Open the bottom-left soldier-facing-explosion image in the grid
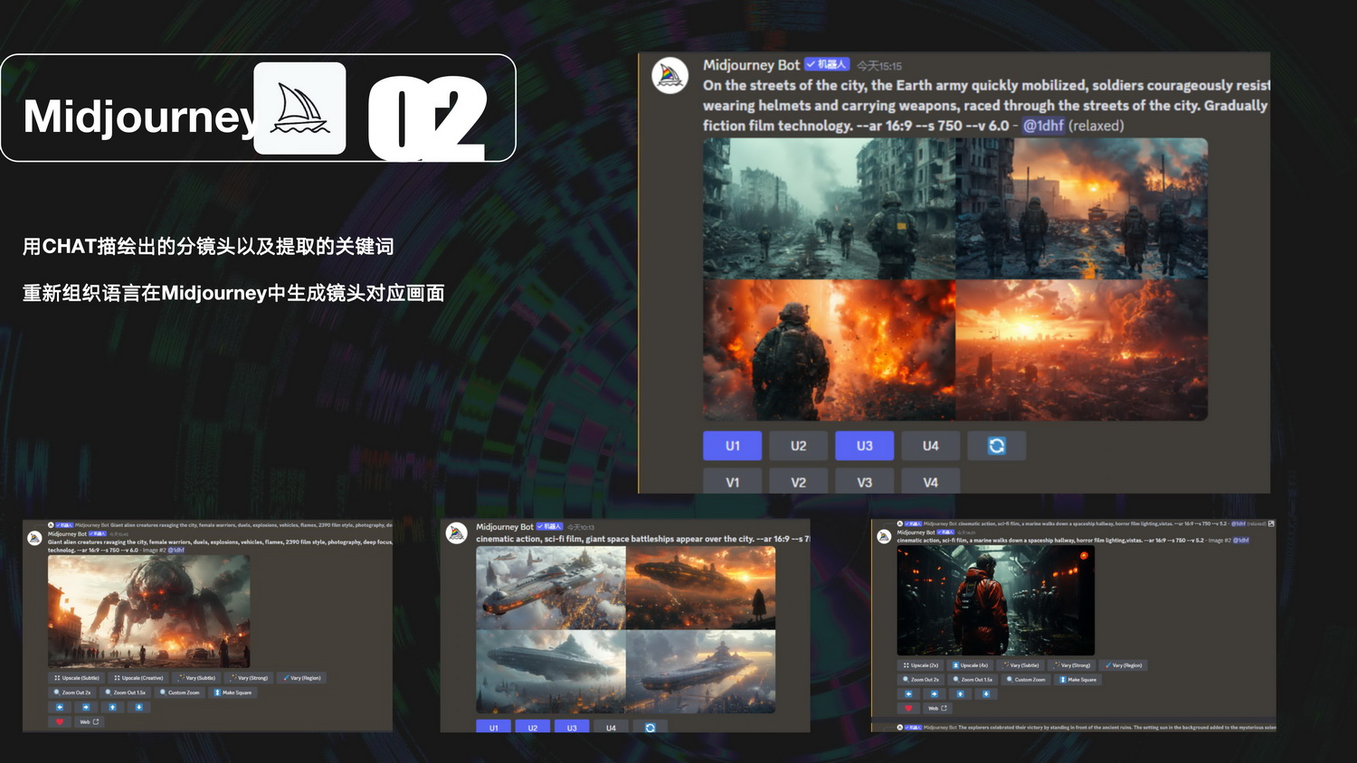 [829, 350]
